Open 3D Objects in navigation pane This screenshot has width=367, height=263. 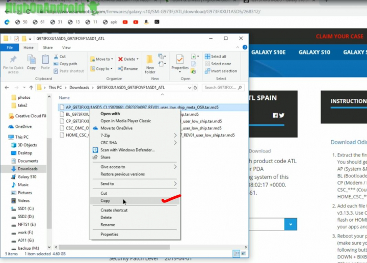[x=24, y=145]
